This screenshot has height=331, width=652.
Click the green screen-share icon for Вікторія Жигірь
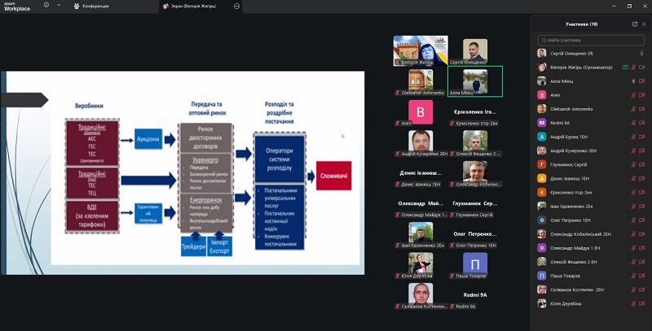tap(625, 68)
